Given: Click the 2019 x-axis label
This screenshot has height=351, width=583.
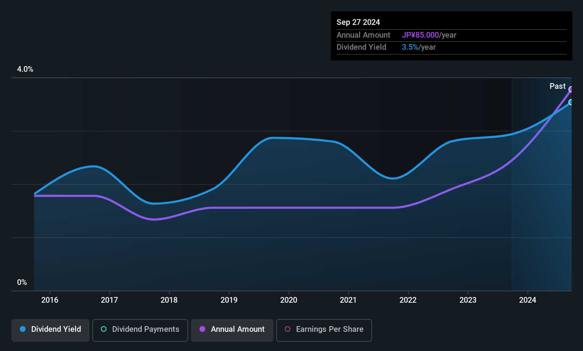Looking at the screenshot, I should [229, 300].
